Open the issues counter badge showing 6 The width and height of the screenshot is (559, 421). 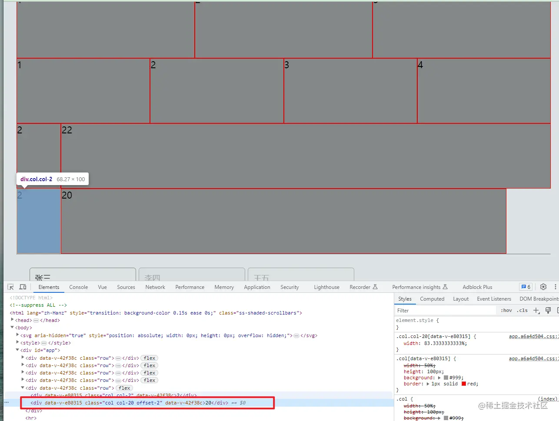(526, 287)
